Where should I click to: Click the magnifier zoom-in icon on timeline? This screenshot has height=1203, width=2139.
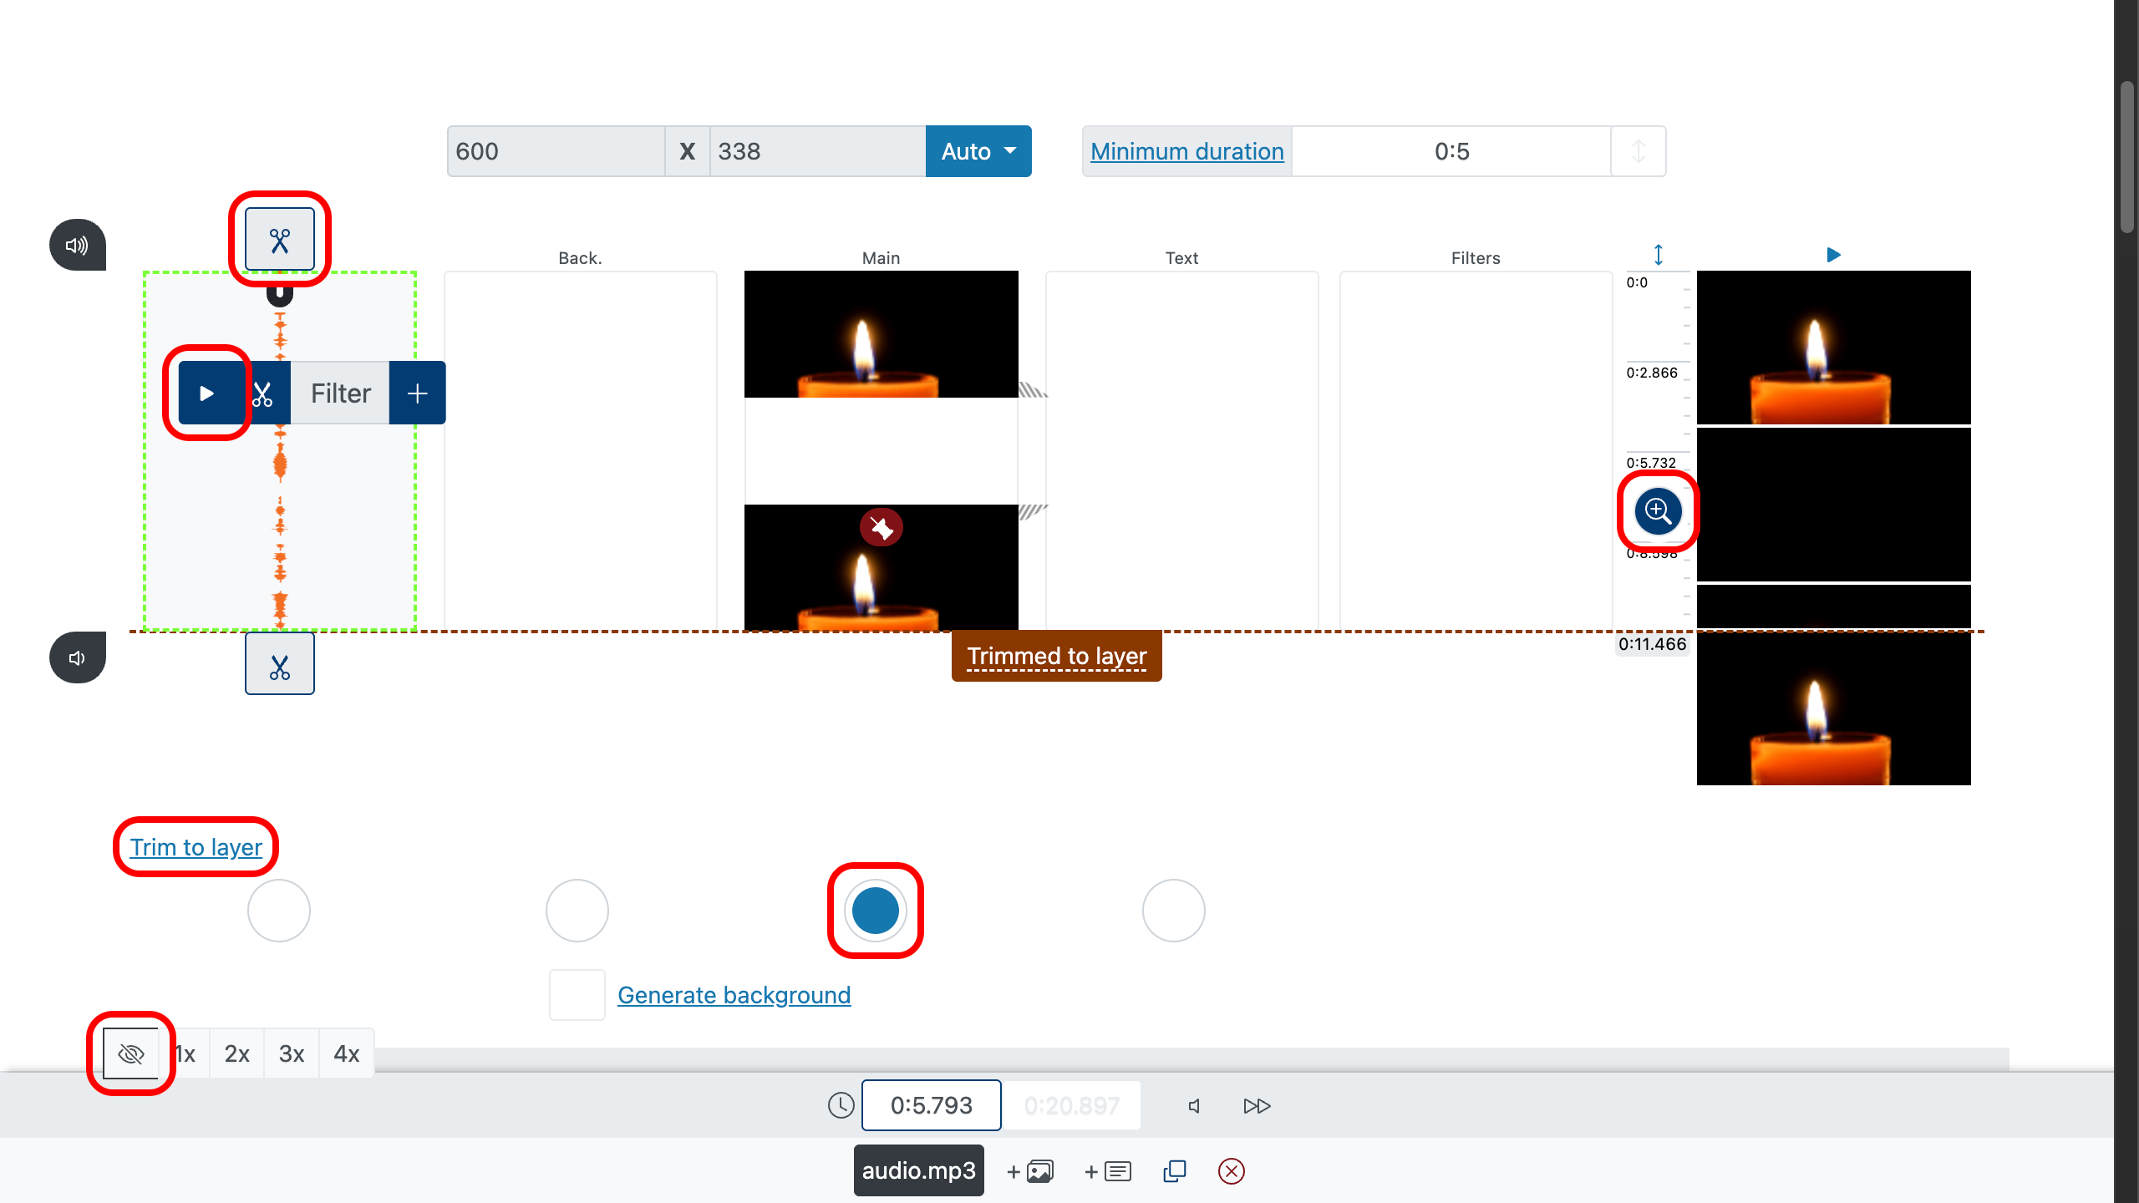coord(1658,511)
